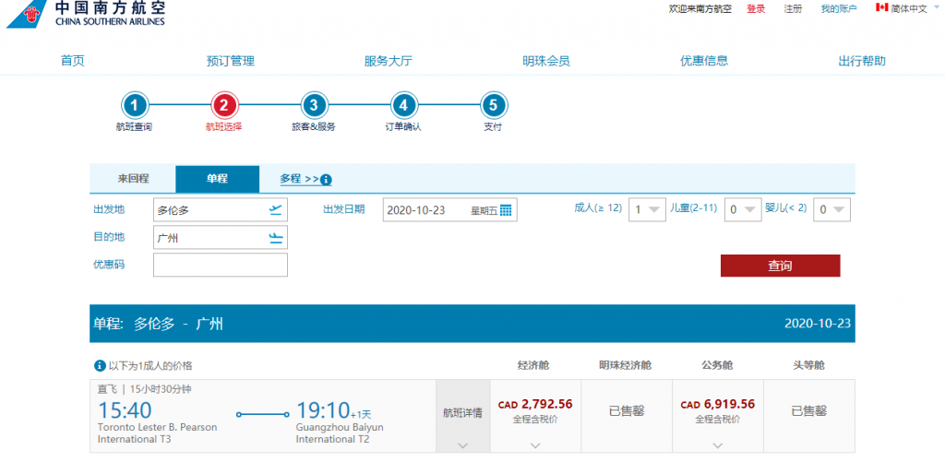Open the 优惠信息 menu

(x=704, y=61)
